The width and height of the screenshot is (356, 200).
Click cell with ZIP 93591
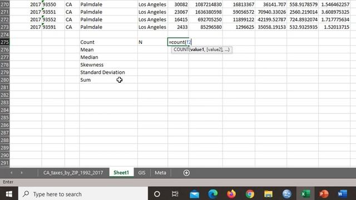[x=53, y=27]
